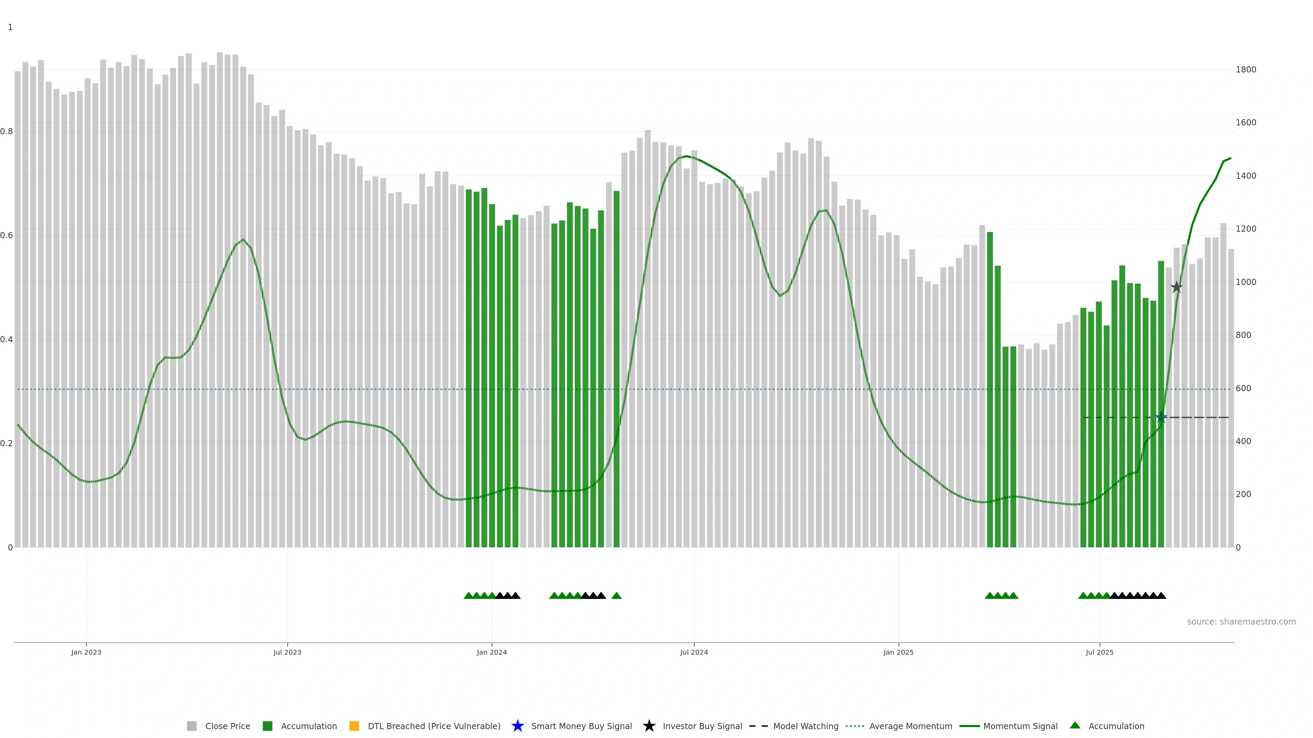Toggle the Momentum Signal legend label
Image resolution: width=1313 pixels, height=738 pixels.
pyautogui.click(x=1020, y=726)
